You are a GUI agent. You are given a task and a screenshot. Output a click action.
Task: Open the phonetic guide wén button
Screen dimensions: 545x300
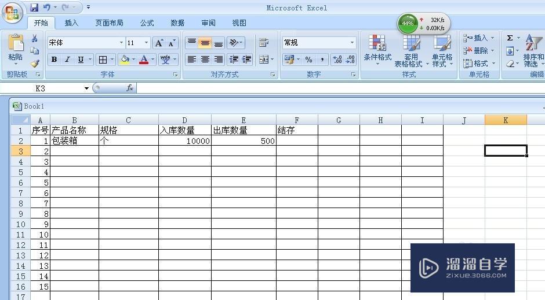165,60
